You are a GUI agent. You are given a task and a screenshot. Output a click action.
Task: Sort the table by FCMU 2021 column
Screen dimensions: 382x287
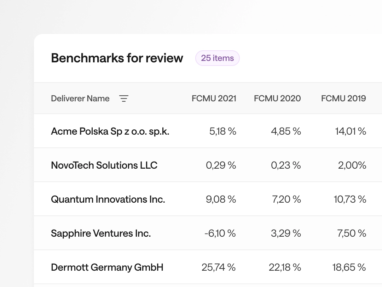(214, 99)
